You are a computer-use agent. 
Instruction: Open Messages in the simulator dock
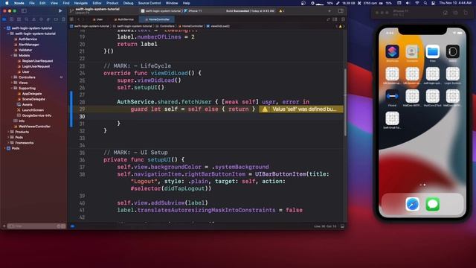[433, 204]
